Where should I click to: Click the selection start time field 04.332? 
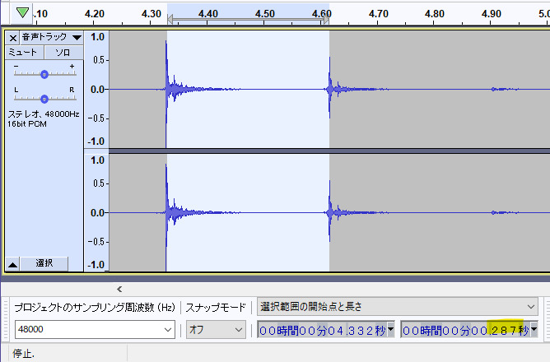tap(321, 330)
